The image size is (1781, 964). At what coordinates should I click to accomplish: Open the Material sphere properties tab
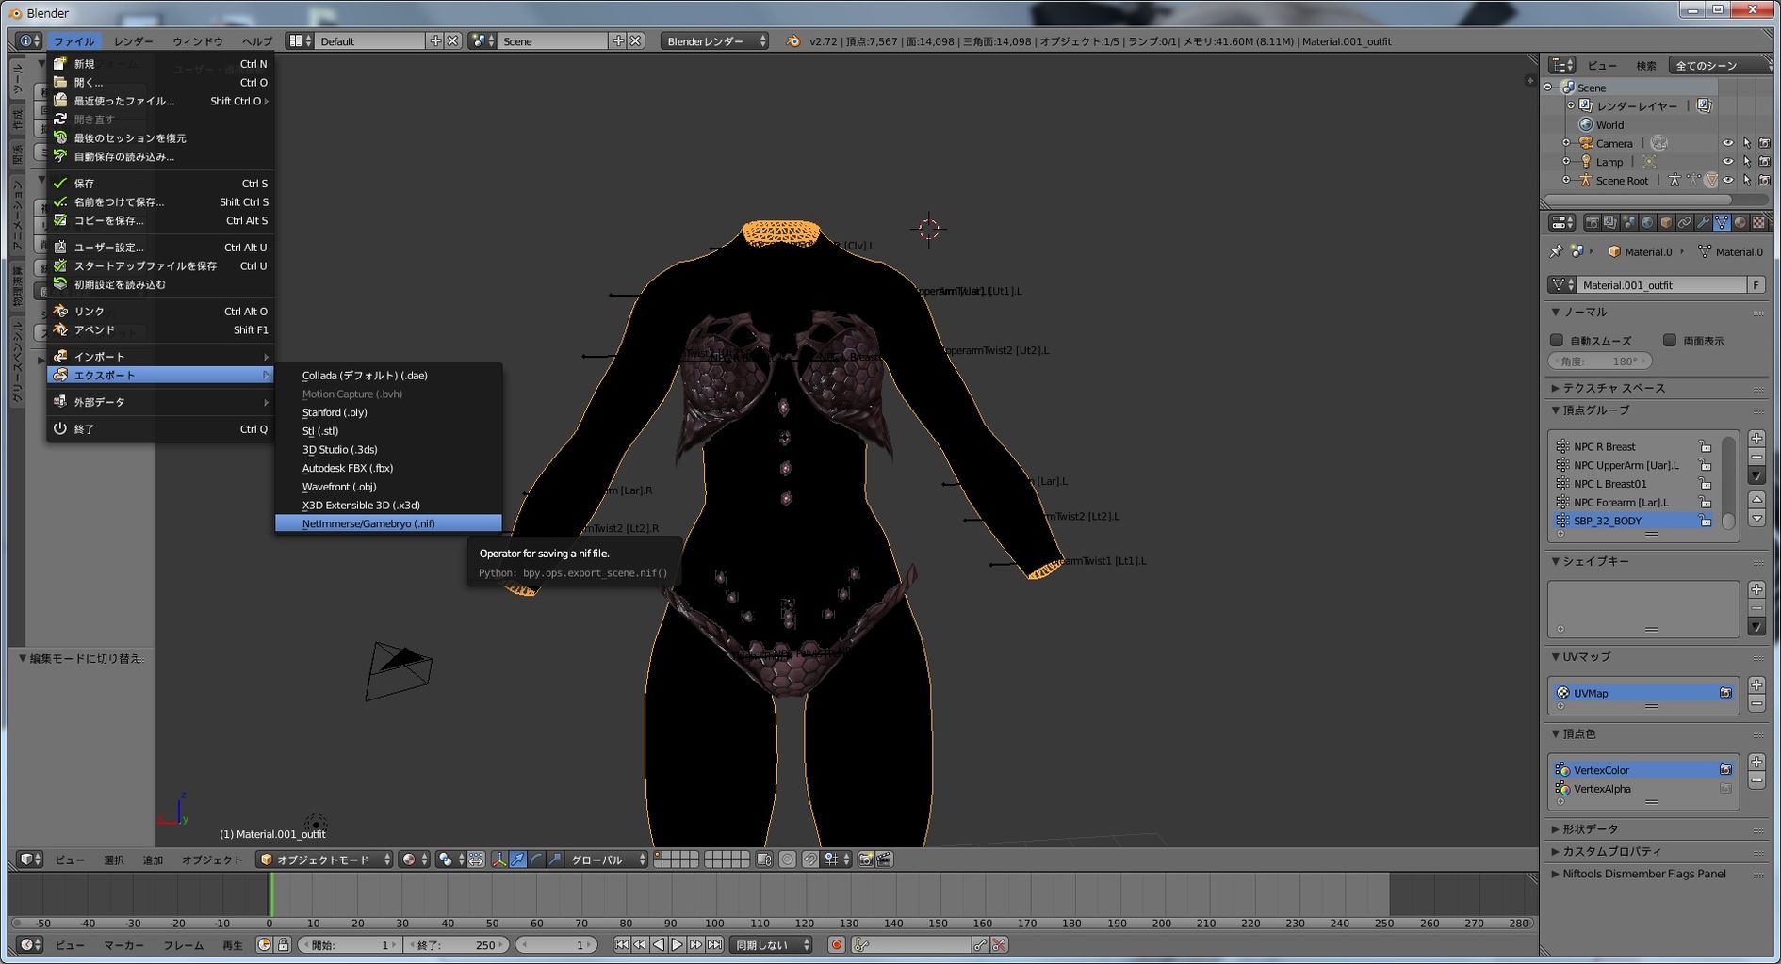tap(1740, 223)
